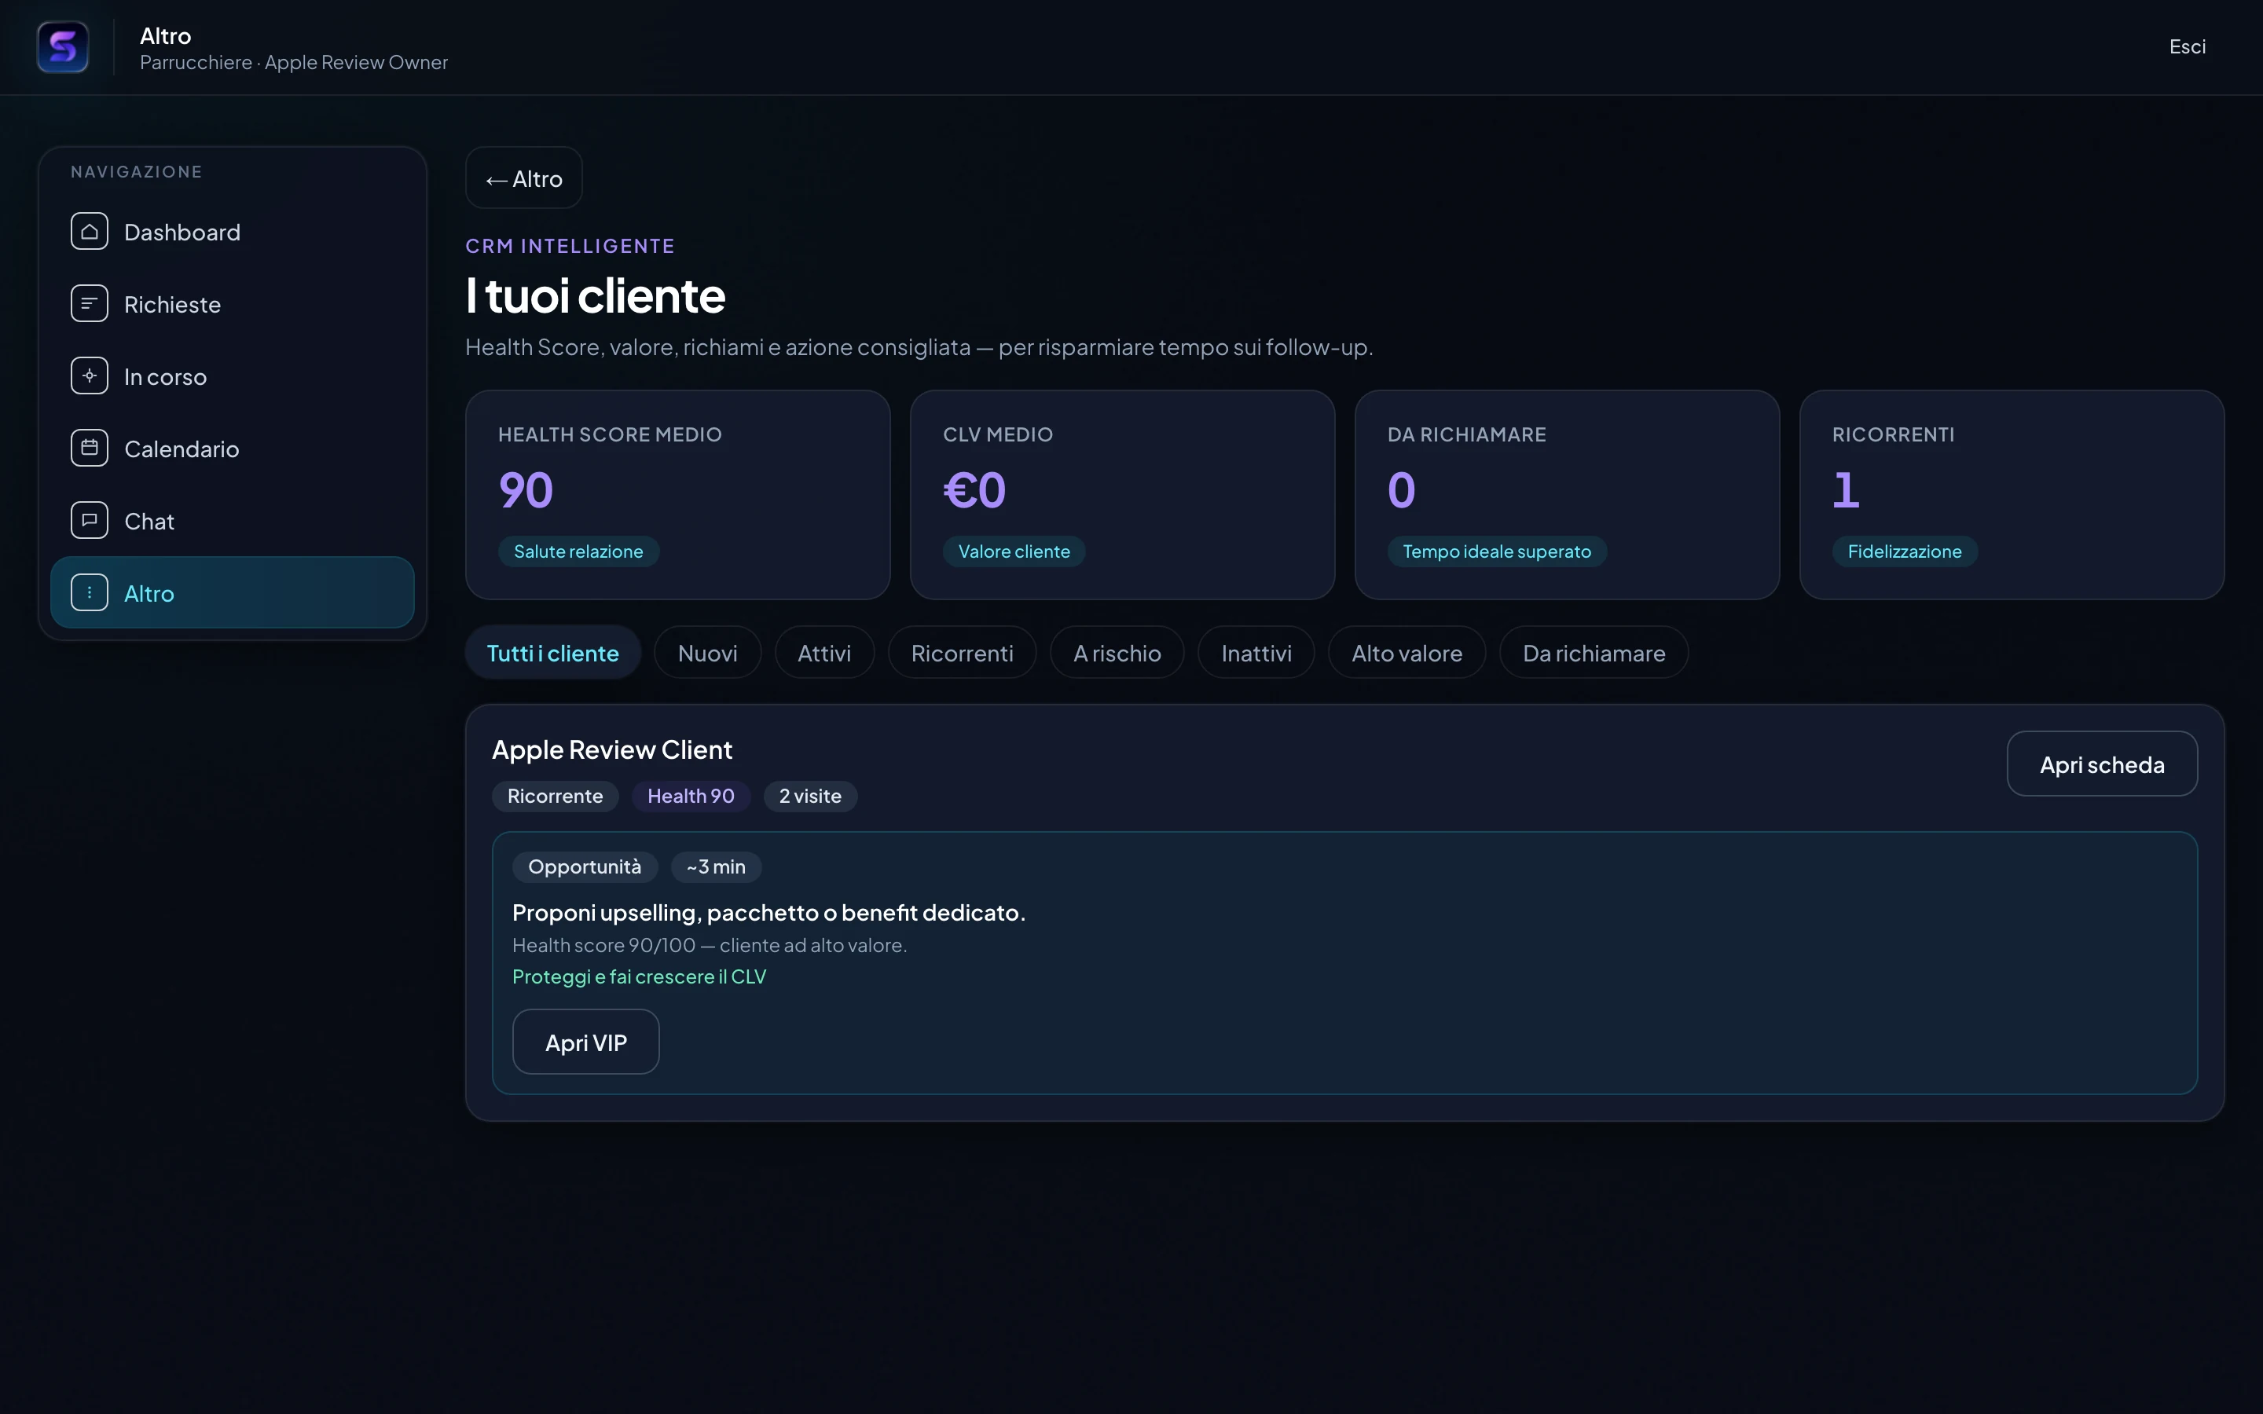Click 'Parrucchiere · Apple Review Owner' subtitle
The width and height of the screenshot is (2263, 1414).
(x=294, y=63)
